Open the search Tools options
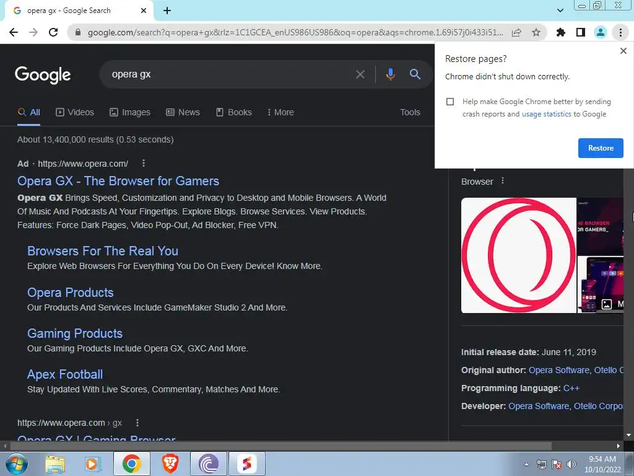 [410, 112]
